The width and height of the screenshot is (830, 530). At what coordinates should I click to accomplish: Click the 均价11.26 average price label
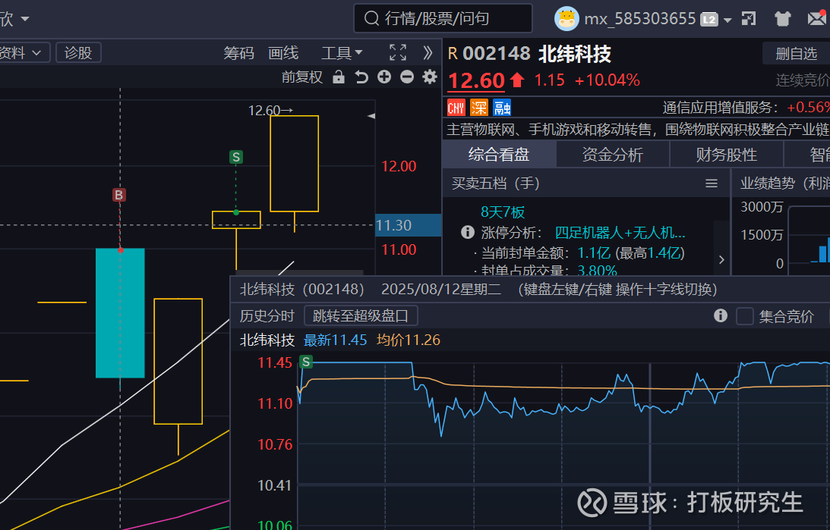point(408,340)
